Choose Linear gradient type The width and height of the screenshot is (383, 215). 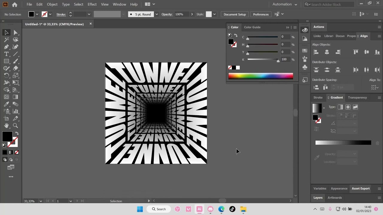click(340, 107)
